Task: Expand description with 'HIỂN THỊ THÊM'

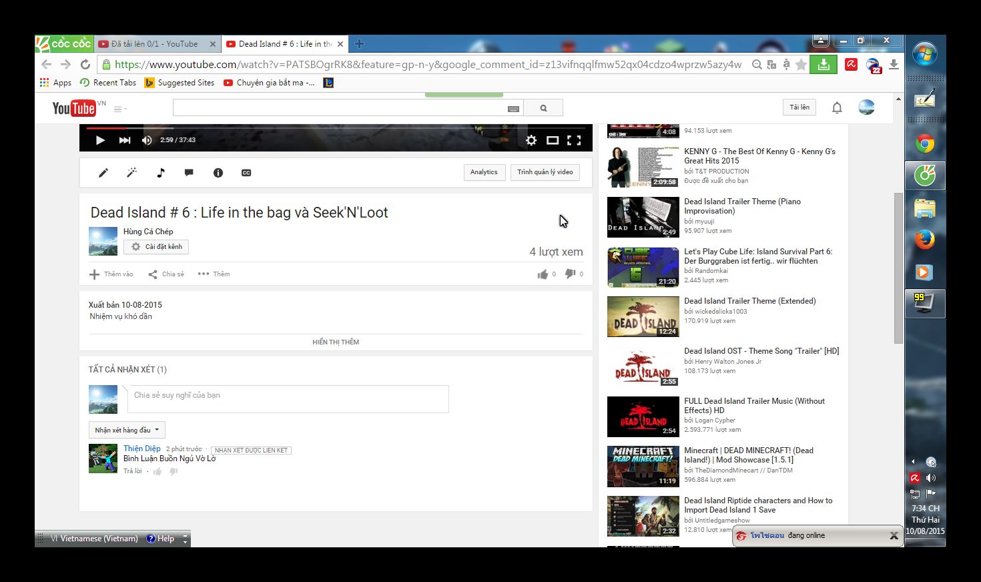Action: point(336,342)
